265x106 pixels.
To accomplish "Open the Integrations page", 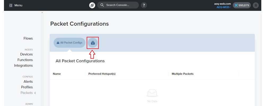I will [x=23, y=65].
